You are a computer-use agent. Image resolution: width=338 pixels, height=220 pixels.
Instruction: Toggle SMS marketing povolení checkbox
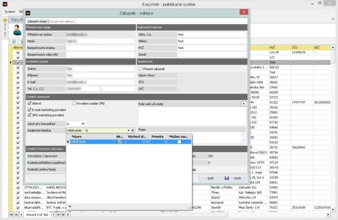pos(29,115)
